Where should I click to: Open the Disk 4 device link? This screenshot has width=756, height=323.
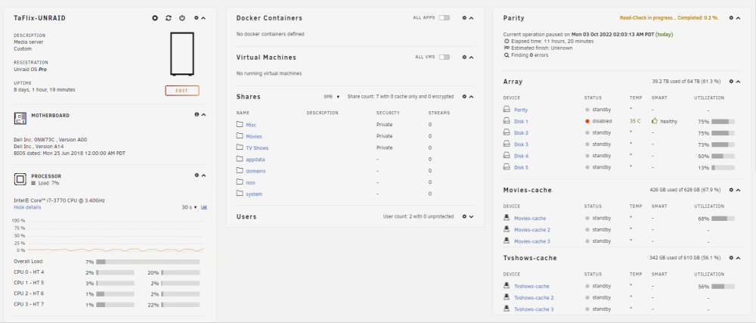[521, 156]
